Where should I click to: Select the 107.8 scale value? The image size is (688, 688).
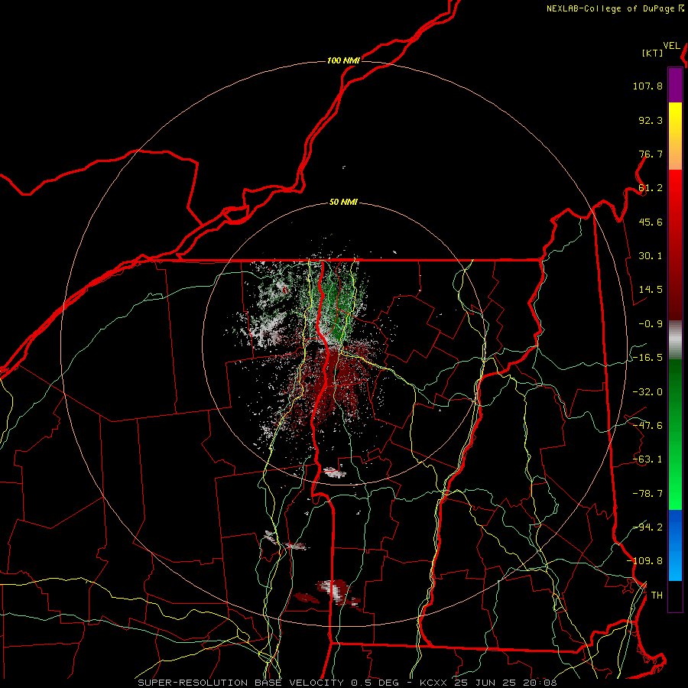click(x=647, y=86)
